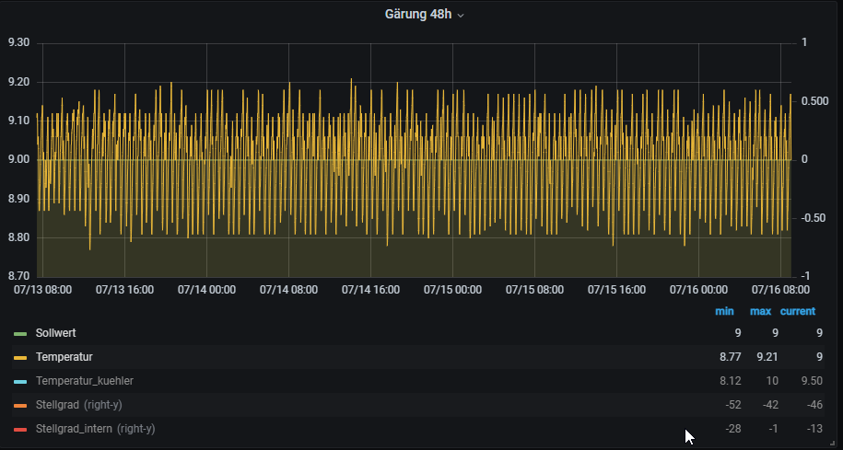This screenshot has width=843, height=450.
Task: Enable the Stellgrad_intern (right-y) series label
Action: tap(95, 429)
